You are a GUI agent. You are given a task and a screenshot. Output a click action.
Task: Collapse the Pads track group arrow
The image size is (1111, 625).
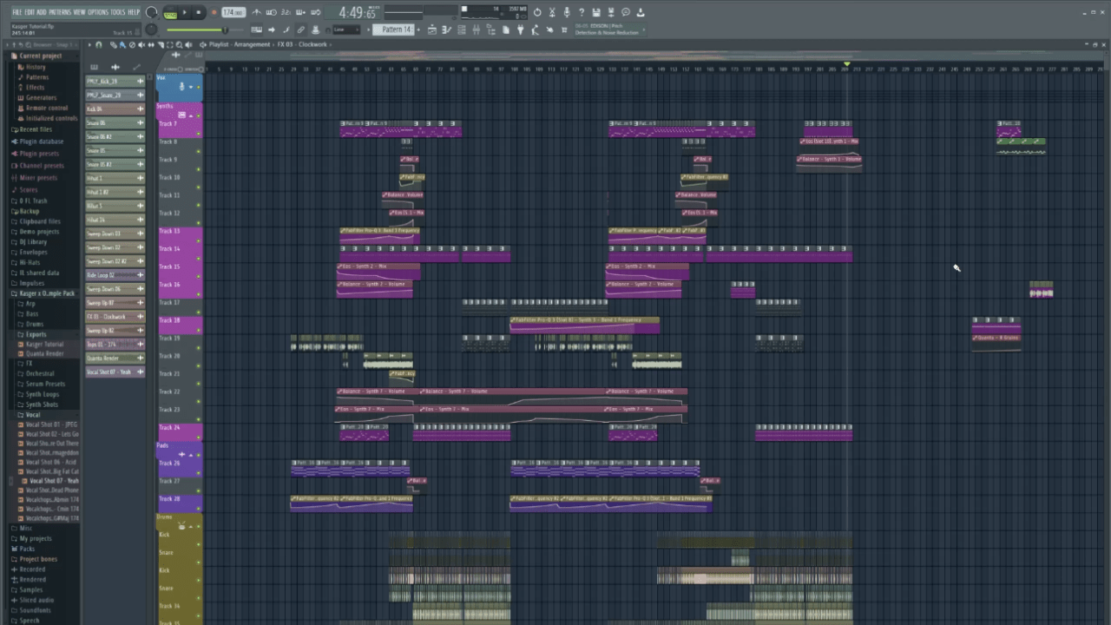tap(191, 454)
